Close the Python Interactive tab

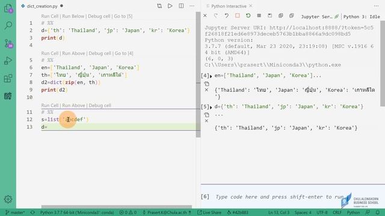[x=250, y=6]
